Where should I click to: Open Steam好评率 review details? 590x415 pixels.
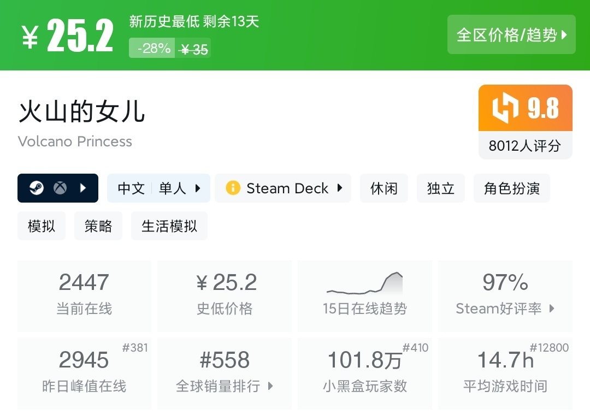click(x=505, y=296)
